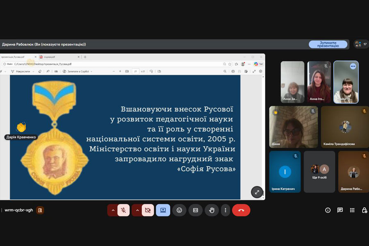The height and width of the screenshot is (246, 369).
Task: Open a new browser tab
Action: 85,57
